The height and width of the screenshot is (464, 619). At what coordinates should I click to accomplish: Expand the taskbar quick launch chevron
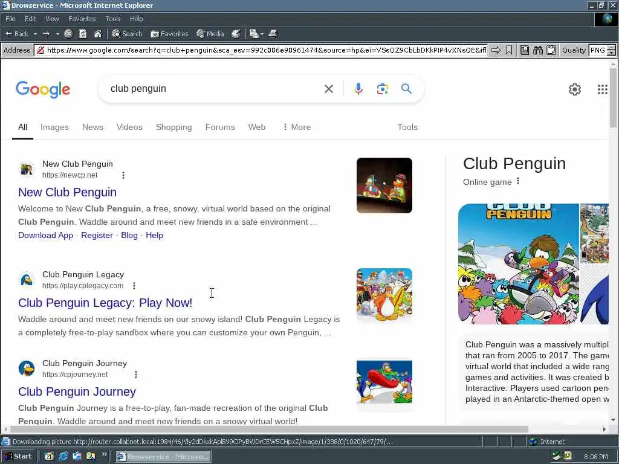coord(104,454)
